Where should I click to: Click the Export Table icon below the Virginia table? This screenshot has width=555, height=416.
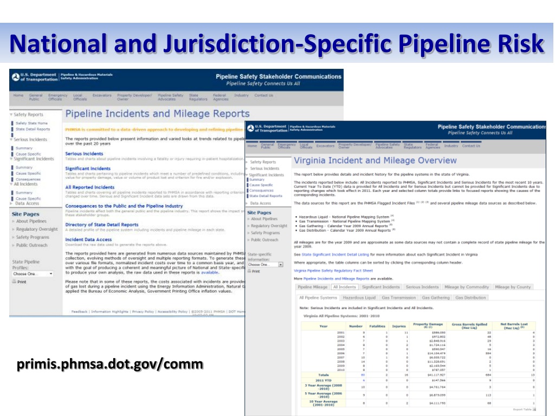point(534,409)
